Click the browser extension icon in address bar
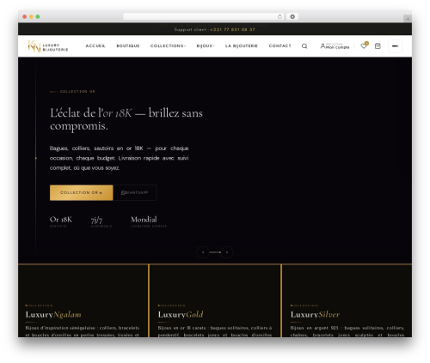This screenshot has width=430, height=363. 292,17
